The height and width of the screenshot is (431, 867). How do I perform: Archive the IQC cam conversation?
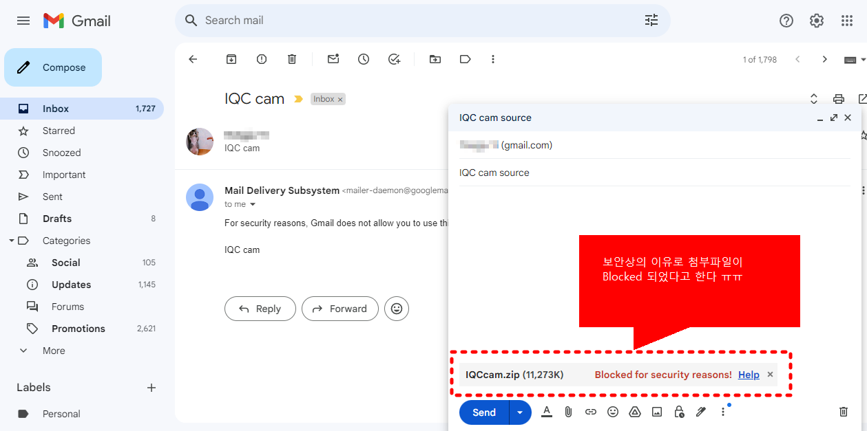pos(231,59)
